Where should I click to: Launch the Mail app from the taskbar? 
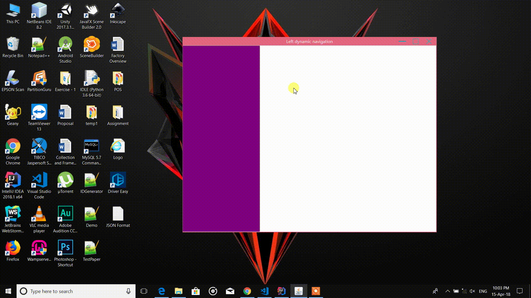pyautogui.click(x=230, y=291)
